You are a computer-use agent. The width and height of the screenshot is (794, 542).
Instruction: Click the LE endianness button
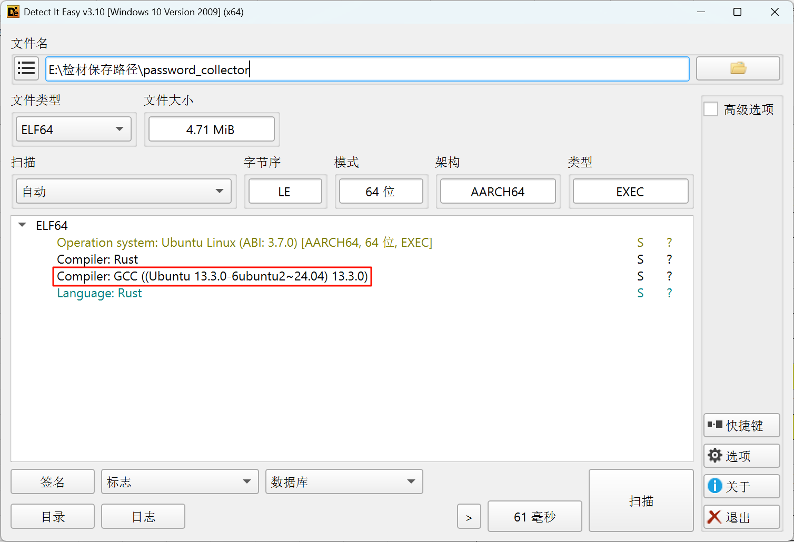pyautogui.click(x=285, y=191)
